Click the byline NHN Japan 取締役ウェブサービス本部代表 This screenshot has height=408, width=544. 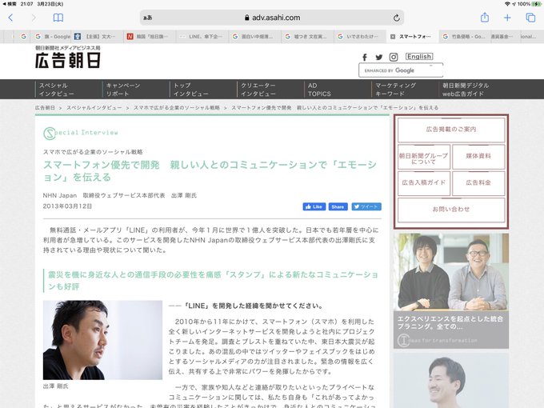(x=104, y=196)
